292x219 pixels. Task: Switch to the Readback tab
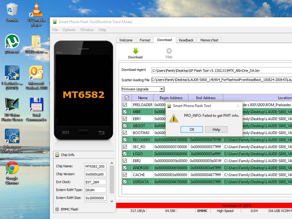(186, 40)
